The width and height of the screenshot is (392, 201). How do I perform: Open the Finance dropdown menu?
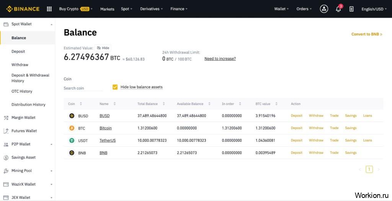(179, 9)
